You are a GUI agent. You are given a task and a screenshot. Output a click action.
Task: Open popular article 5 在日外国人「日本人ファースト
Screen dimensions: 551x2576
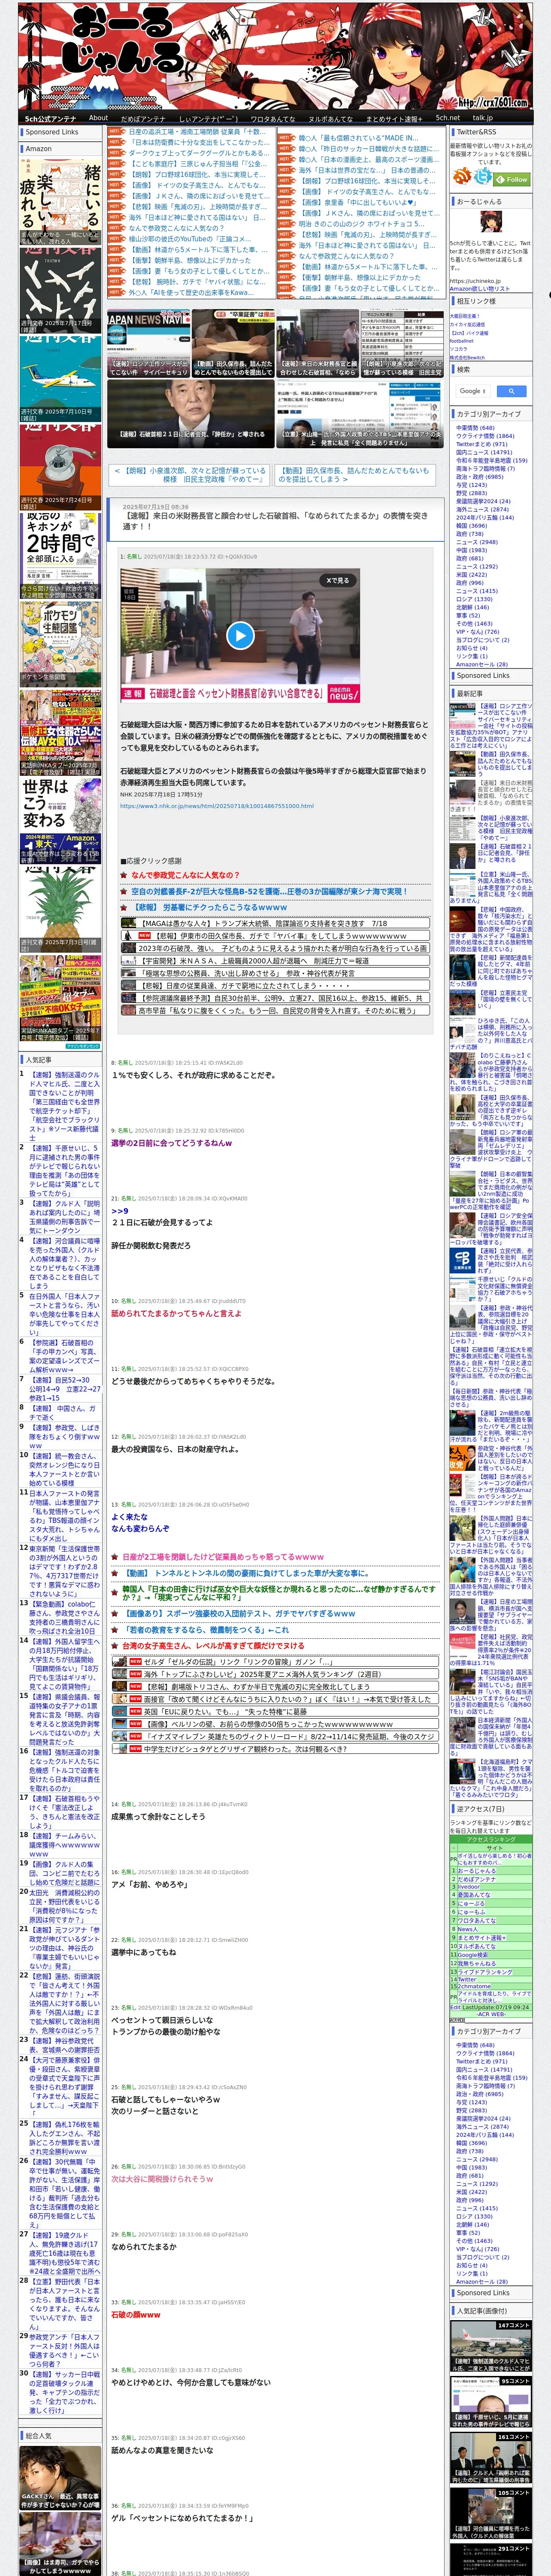(64, 1314)
